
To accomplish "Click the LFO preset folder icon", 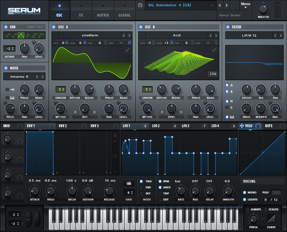I will [x=129, y=183].
